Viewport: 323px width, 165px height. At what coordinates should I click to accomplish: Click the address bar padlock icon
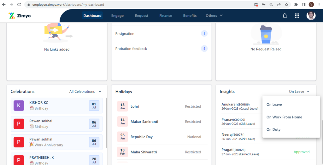point(29,4)
